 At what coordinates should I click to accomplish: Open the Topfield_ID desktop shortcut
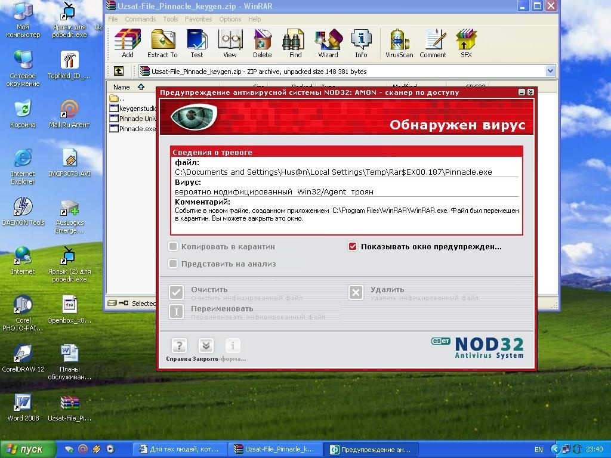tap(69, 65)
